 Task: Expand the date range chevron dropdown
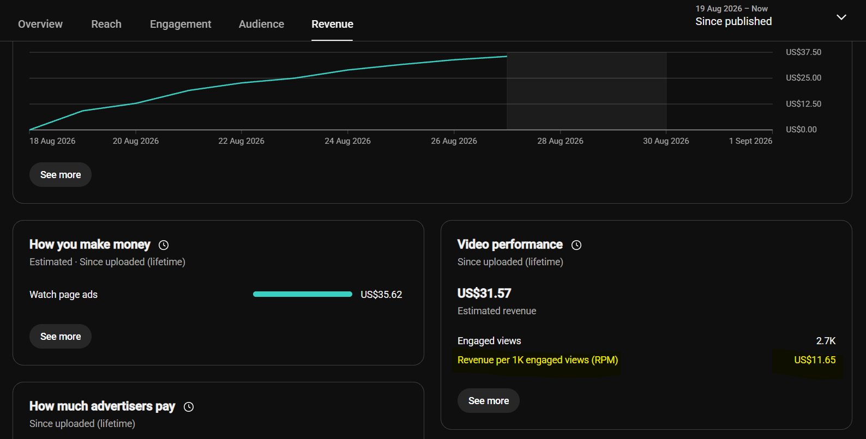841,17
